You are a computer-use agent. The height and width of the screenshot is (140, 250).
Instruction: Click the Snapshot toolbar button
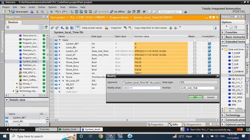click(x=116, y=28)
